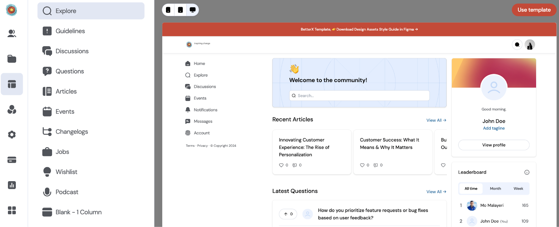This screenshot has width=559, height=227.
Task: Open Notifications in the preview navigation
Action: pyautogui.click(x=201, y=110)
